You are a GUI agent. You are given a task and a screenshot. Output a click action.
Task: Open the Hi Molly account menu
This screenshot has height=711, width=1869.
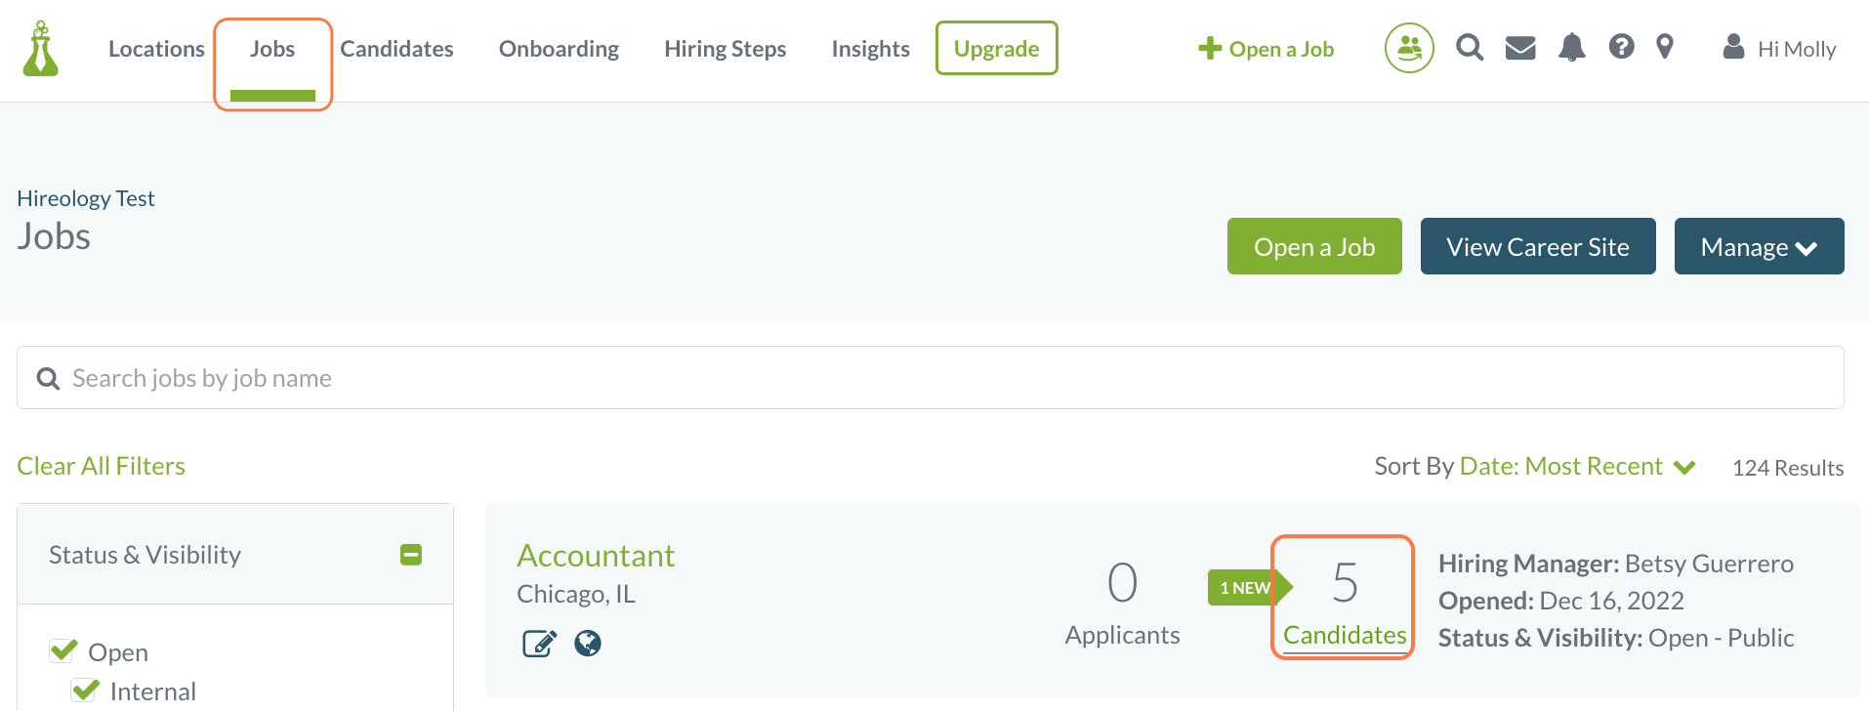[1779, 49]
